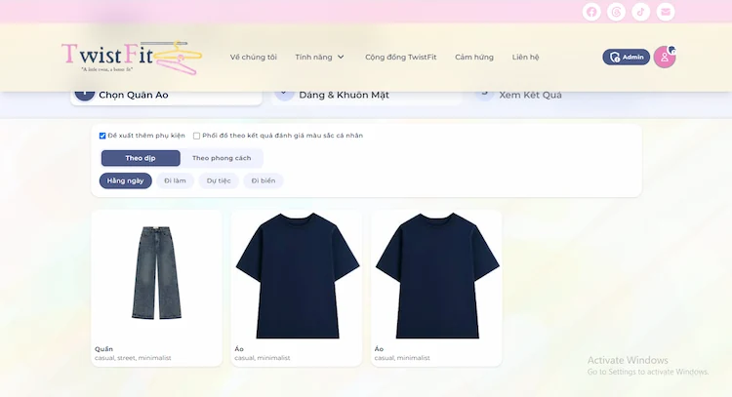Image resolution: width=732 pixels, height=397 pixels.
Task: Click the Admin shield badge button
Action: [x=626, y=57]
